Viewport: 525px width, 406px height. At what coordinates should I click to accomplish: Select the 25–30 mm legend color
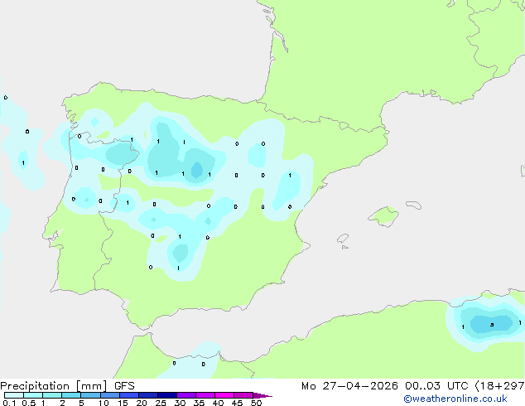pos(167,395)
